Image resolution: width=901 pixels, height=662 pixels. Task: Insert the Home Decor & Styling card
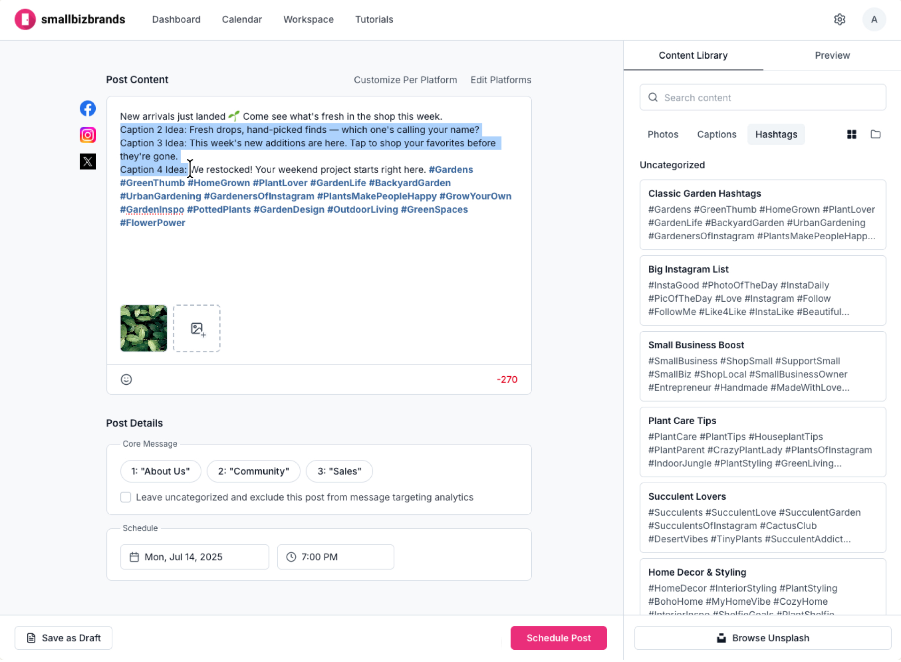pos(763,586)
